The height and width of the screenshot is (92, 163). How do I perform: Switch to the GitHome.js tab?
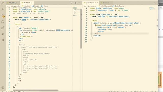(13, 3)
